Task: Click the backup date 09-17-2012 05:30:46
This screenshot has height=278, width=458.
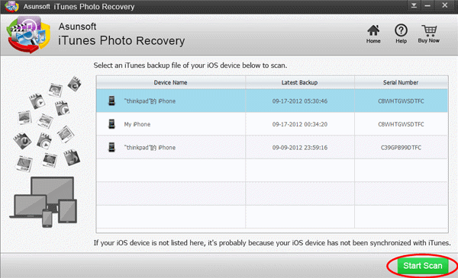Action: 300,101
